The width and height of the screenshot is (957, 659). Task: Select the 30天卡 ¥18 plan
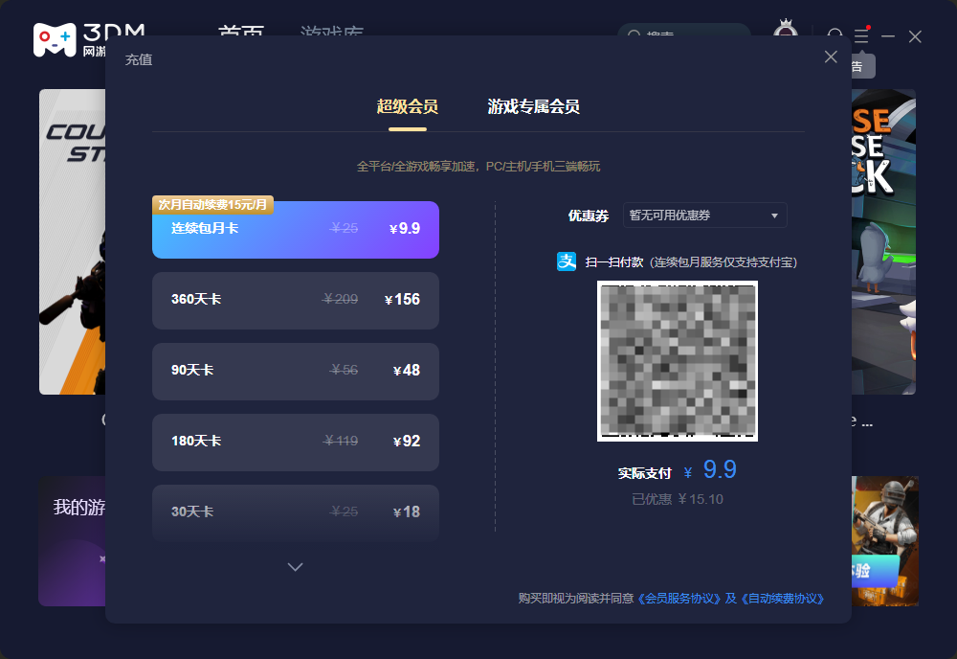click(296, 511)
